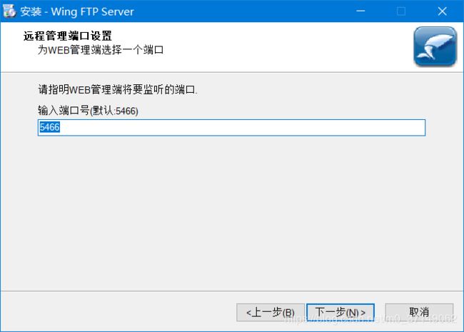Click the disabled maximize button
Screen dimensions: 464x332
pyautogui.click(x=401, y=11)
